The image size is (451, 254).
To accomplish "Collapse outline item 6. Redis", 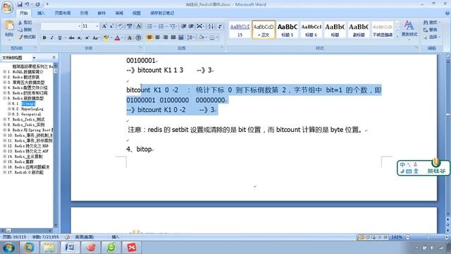I will click(x=4, y=98).
